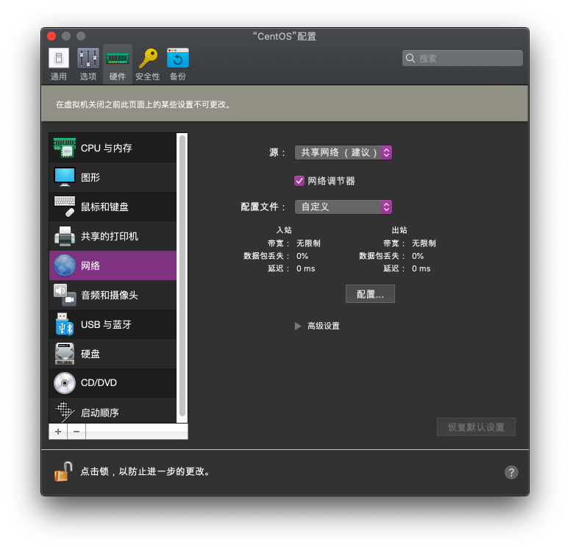570x550 pixels.
Task: Click the 配置... button
Action: (370, 293)
